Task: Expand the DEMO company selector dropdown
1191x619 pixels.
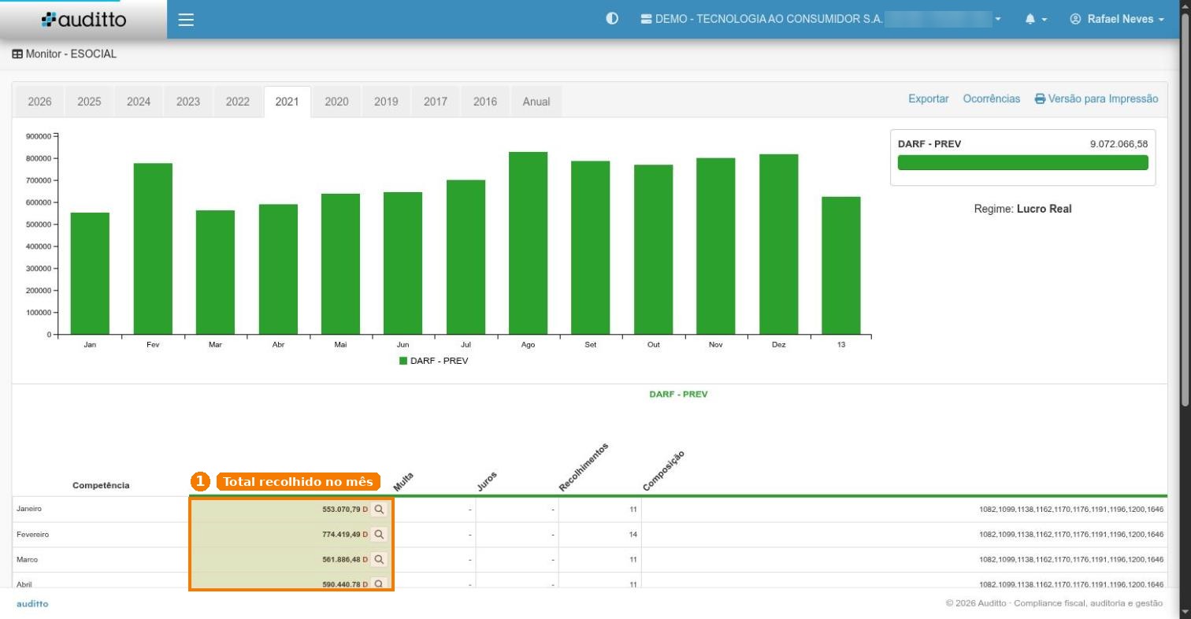Action: pyautogui.click(x=821, y=19)
